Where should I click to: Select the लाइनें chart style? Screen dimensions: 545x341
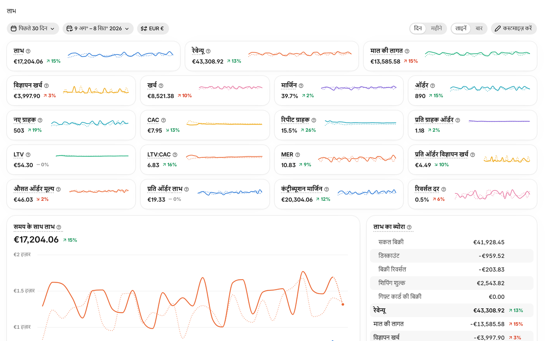461,29
